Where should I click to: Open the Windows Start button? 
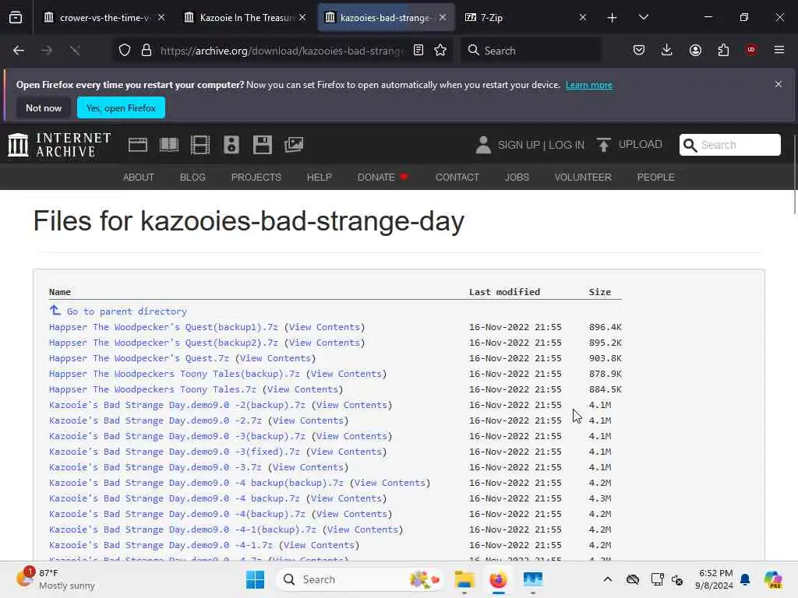pyautogui.click(x=255, y=579)
